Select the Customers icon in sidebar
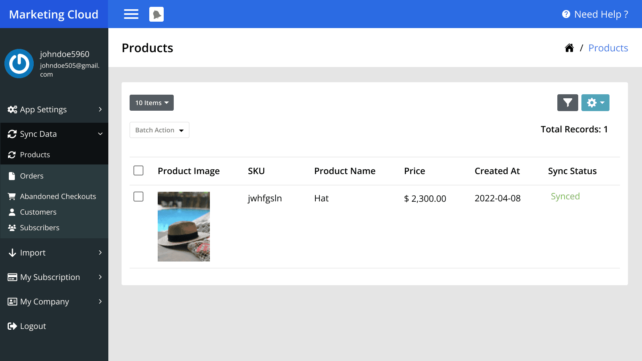 click(12, 212)
